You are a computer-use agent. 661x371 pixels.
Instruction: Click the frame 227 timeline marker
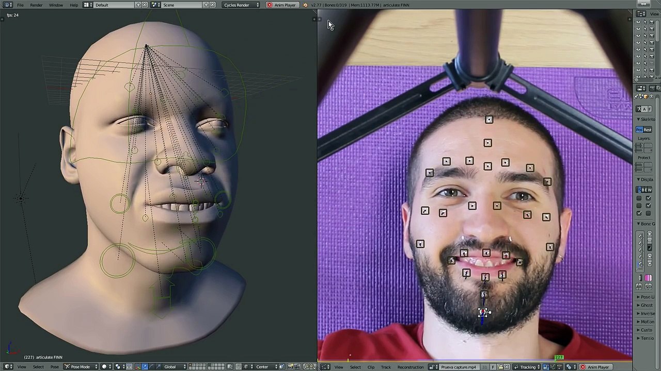click(559, 357)
